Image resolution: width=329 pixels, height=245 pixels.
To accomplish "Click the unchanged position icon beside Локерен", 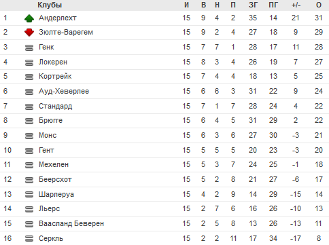I will click(29, 62).
